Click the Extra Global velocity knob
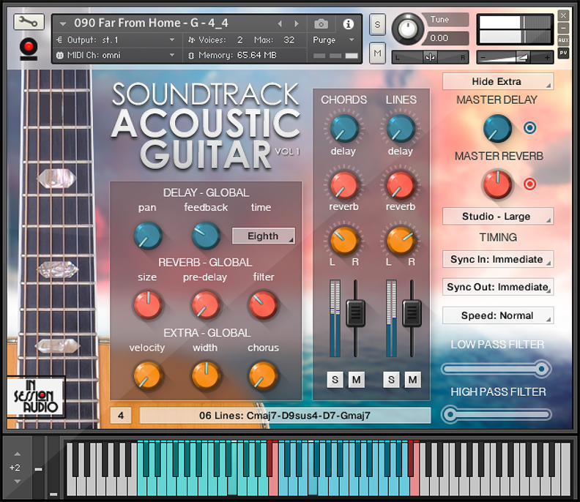This screenshot has height=502, width=580. click(148, 376)
